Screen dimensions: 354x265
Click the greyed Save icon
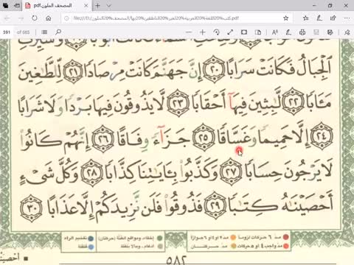(316, 32)
